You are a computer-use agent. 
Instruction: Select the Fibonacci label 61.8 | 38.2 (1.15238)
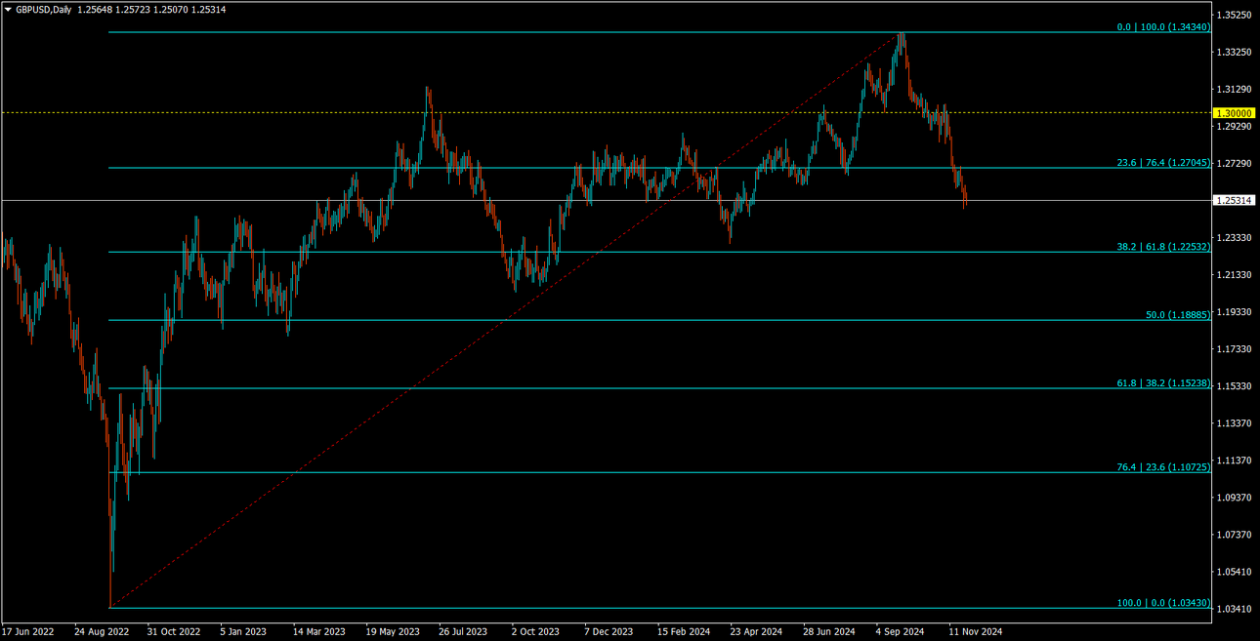[1164, 383]
